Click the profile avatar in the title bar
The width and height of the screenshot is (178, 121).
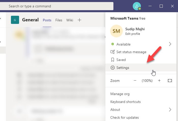click(x=137, y=6)
